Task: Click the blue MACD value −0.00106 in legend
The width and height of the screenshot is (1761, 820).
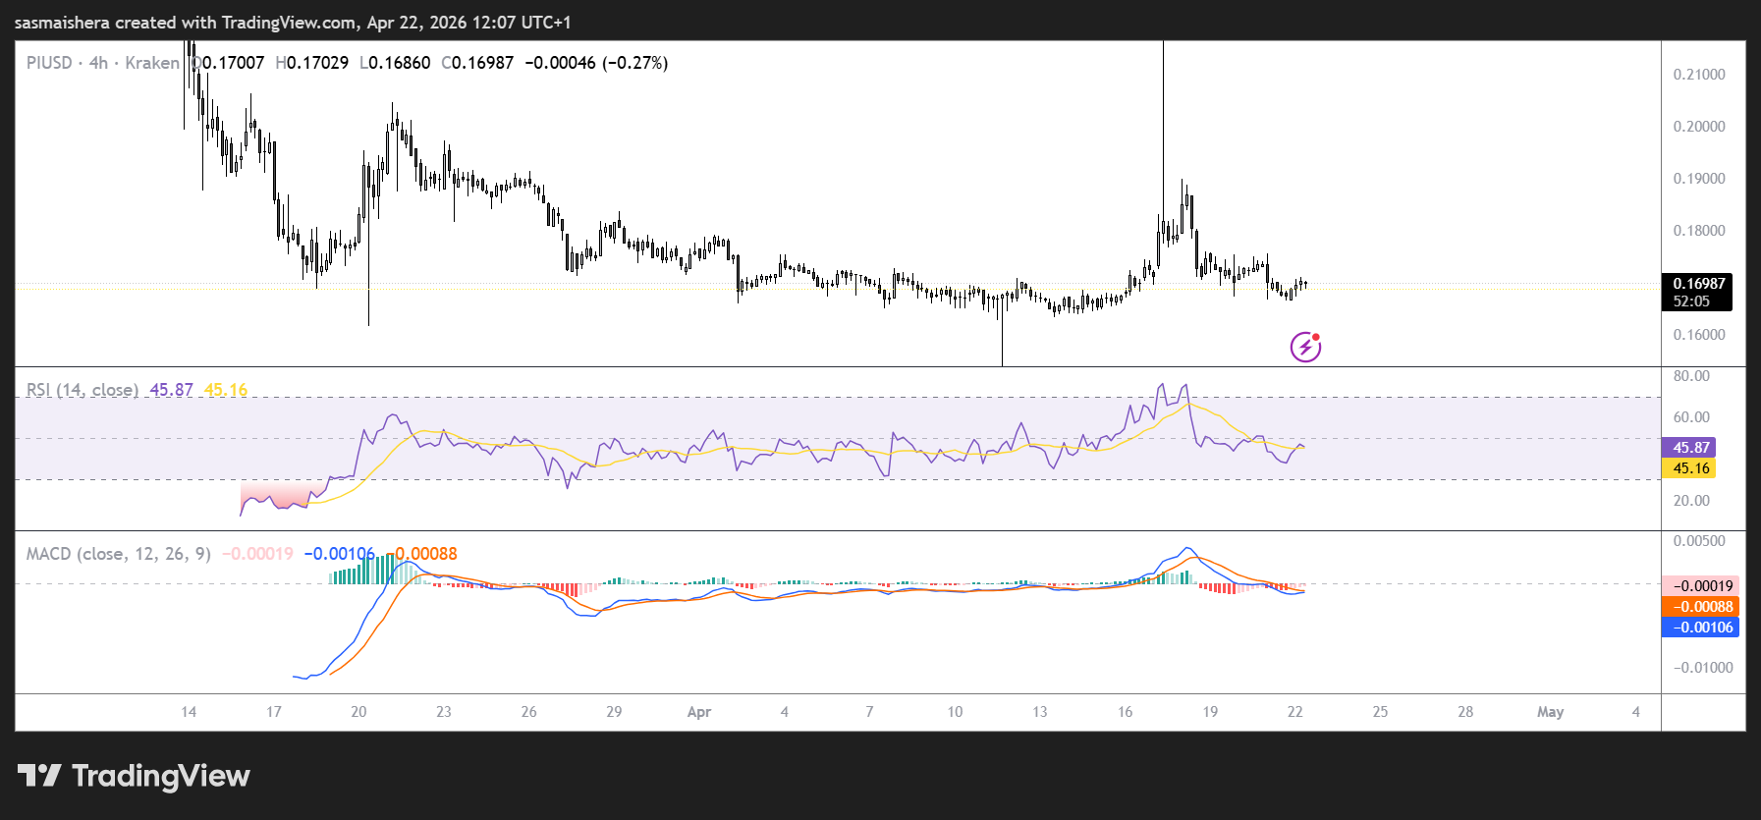Action: click(339, 554)
